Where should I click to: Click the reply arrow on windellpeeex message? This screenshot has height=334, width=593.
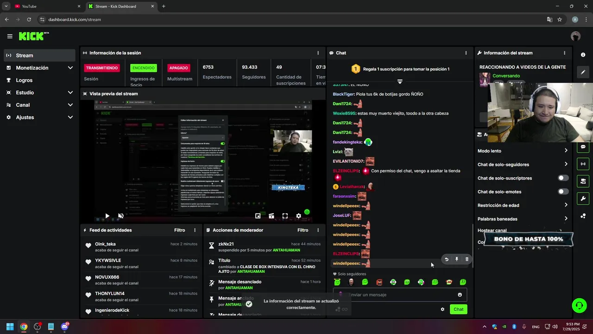[447, 259]
